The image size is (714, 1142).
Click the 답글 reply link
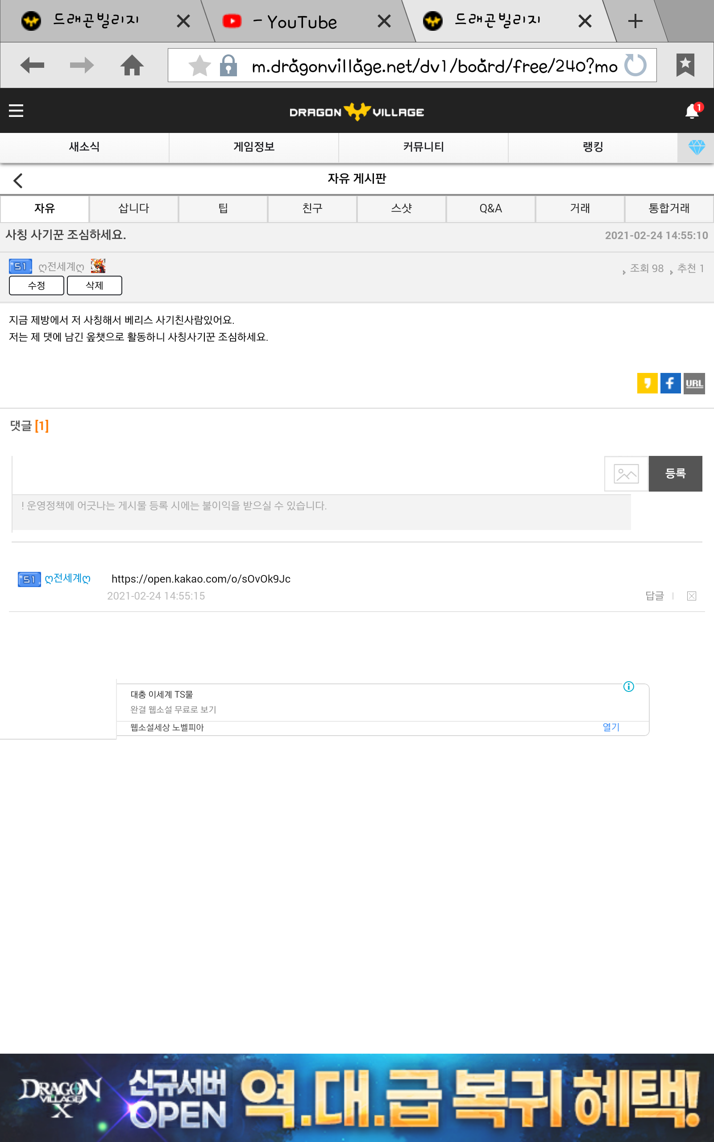coord(655,596)
